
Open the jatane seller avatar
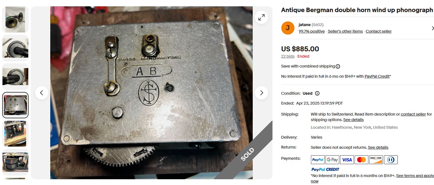click(288, 28)
